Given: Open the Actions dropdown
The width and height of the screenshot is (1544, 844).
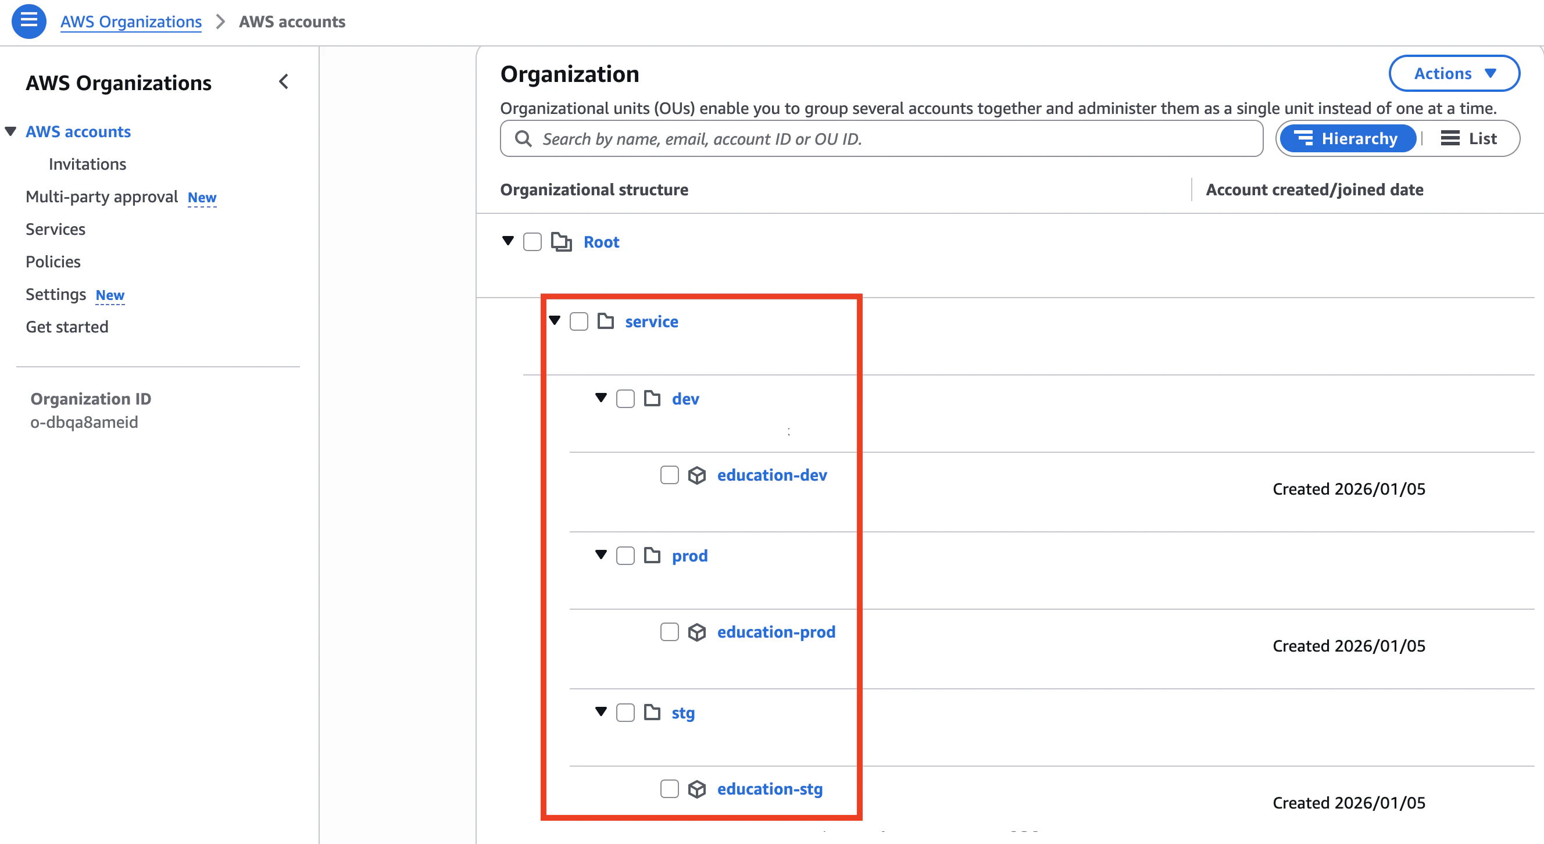Looking at the screenshot, I should click(1454, 73).
